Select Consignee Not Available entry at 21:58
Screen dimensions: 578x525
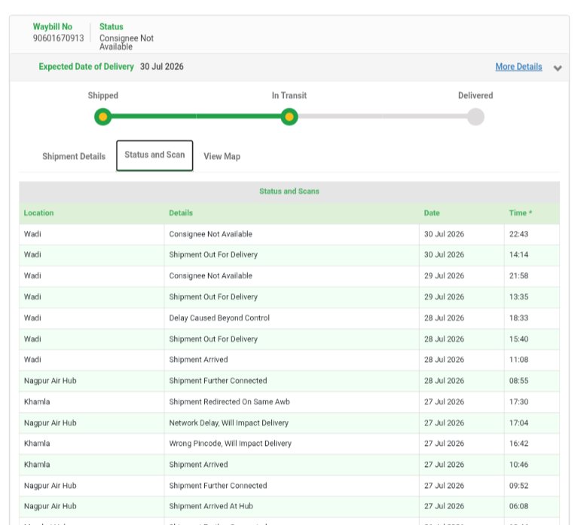point(289,276)
